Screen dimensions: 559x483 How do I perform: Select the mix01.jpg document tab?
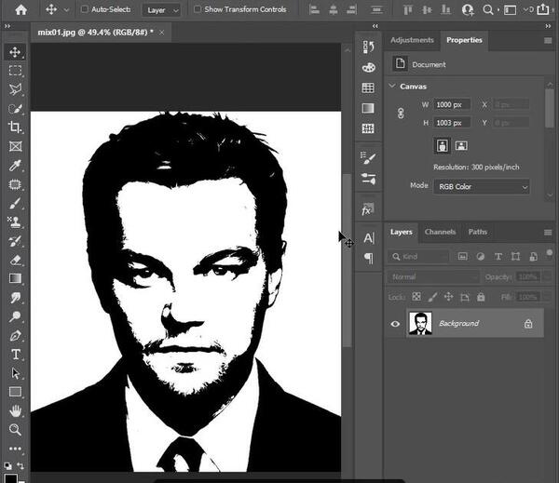coord(96,33)
